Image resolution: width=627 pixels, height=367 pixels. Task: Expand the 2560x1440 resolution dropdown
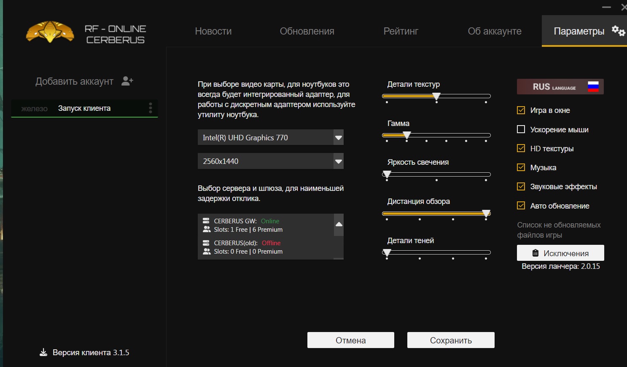pyautogui.click(x=338, y=161)
